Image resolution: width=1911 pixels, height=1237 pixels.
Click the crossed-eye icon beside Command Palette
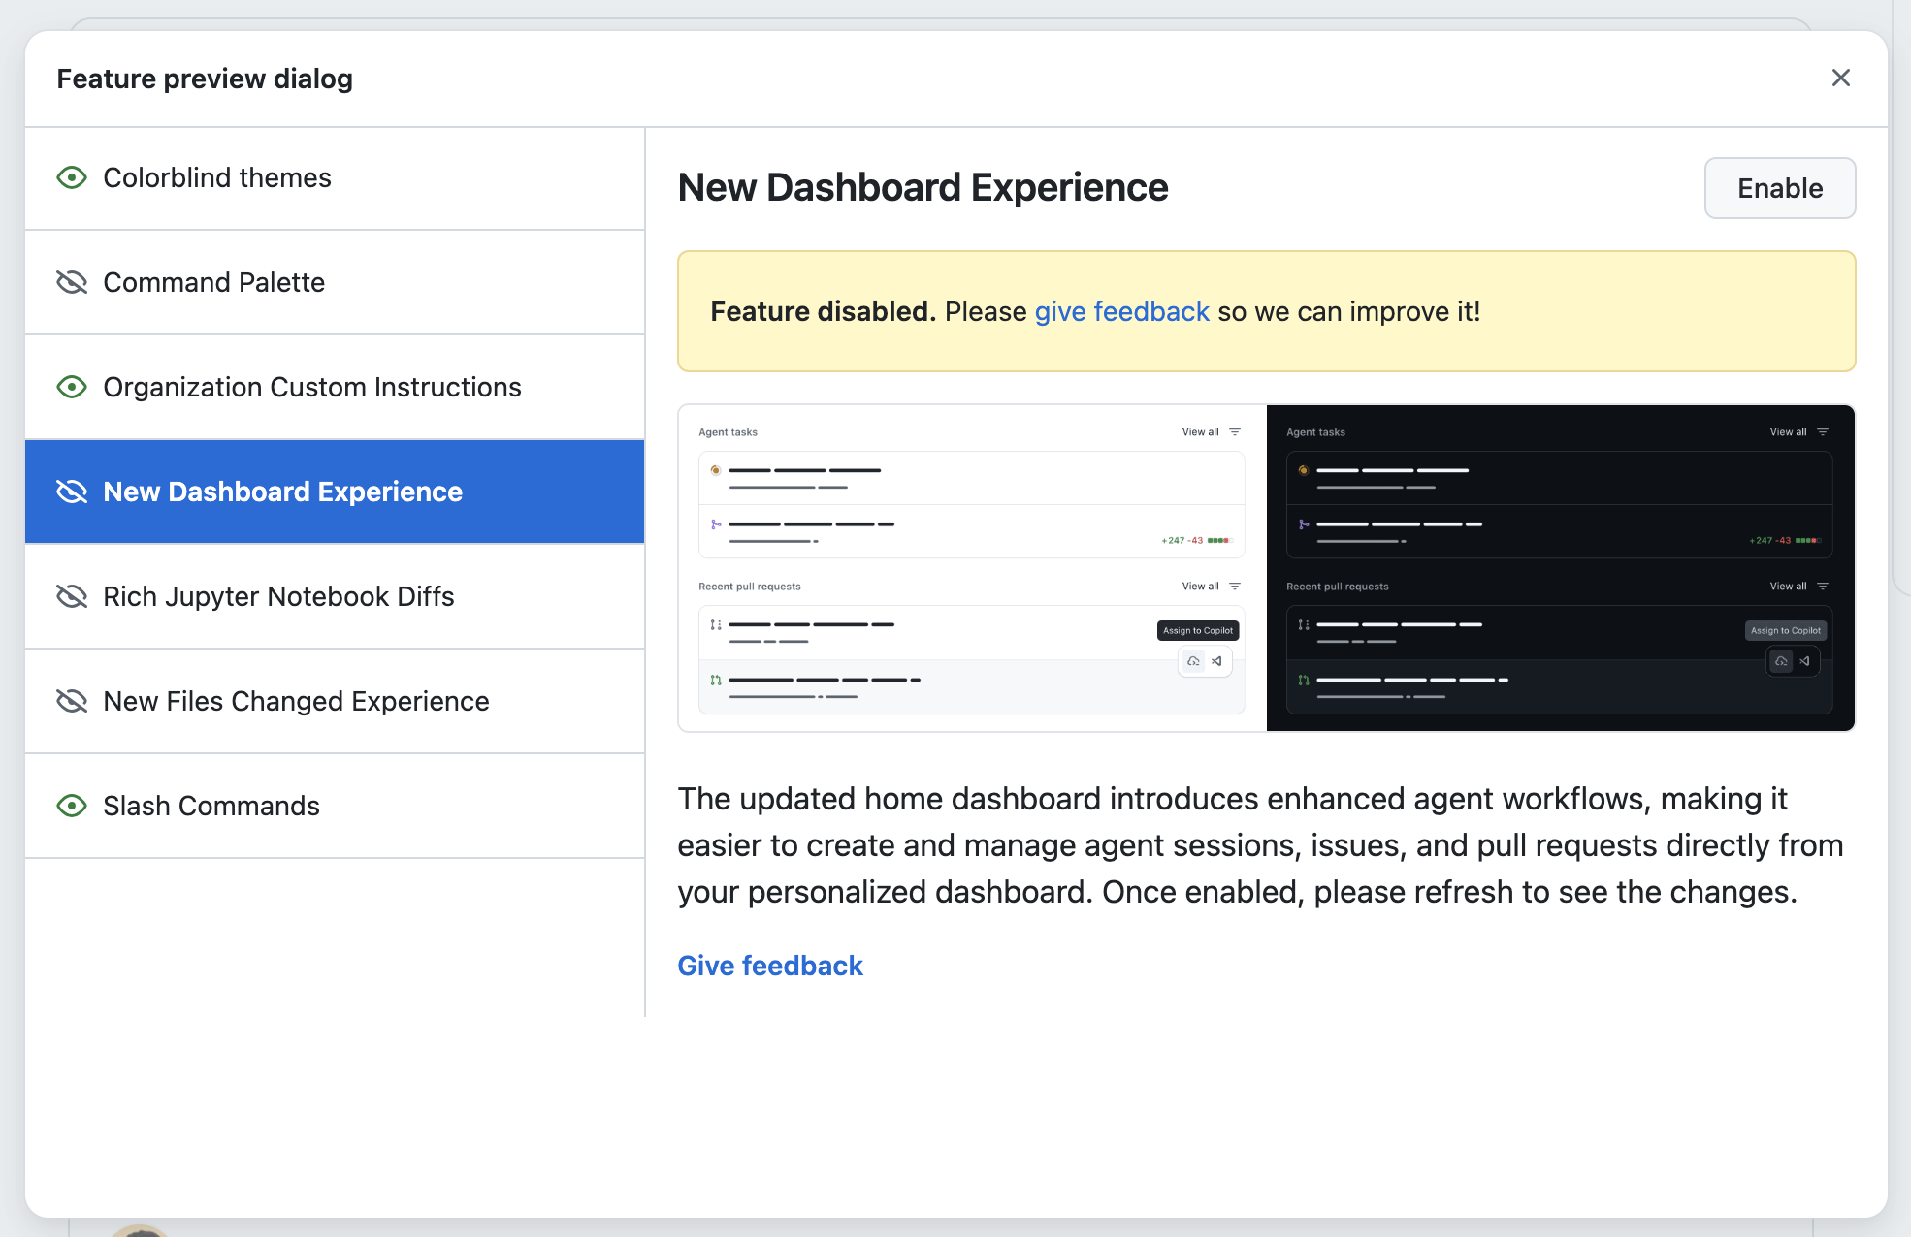(72, 282)
